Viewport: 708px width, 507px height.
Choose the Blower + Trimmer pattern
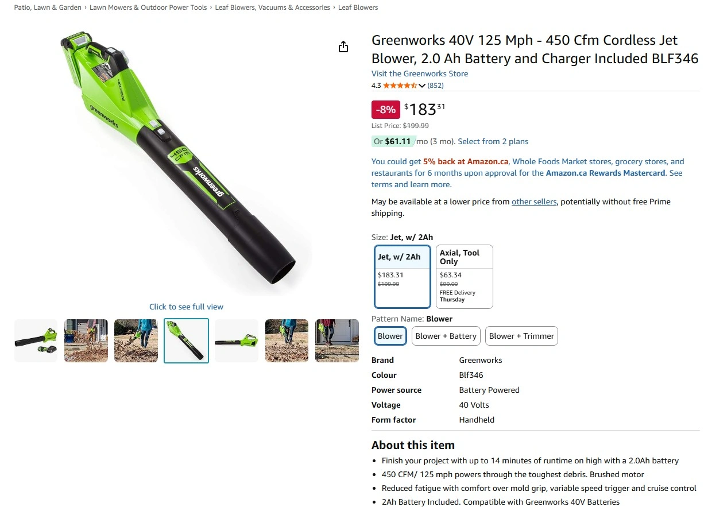point(522,336)
